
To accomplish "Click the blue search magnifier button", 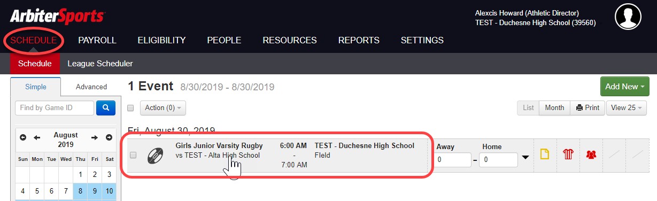I will 106,107.
